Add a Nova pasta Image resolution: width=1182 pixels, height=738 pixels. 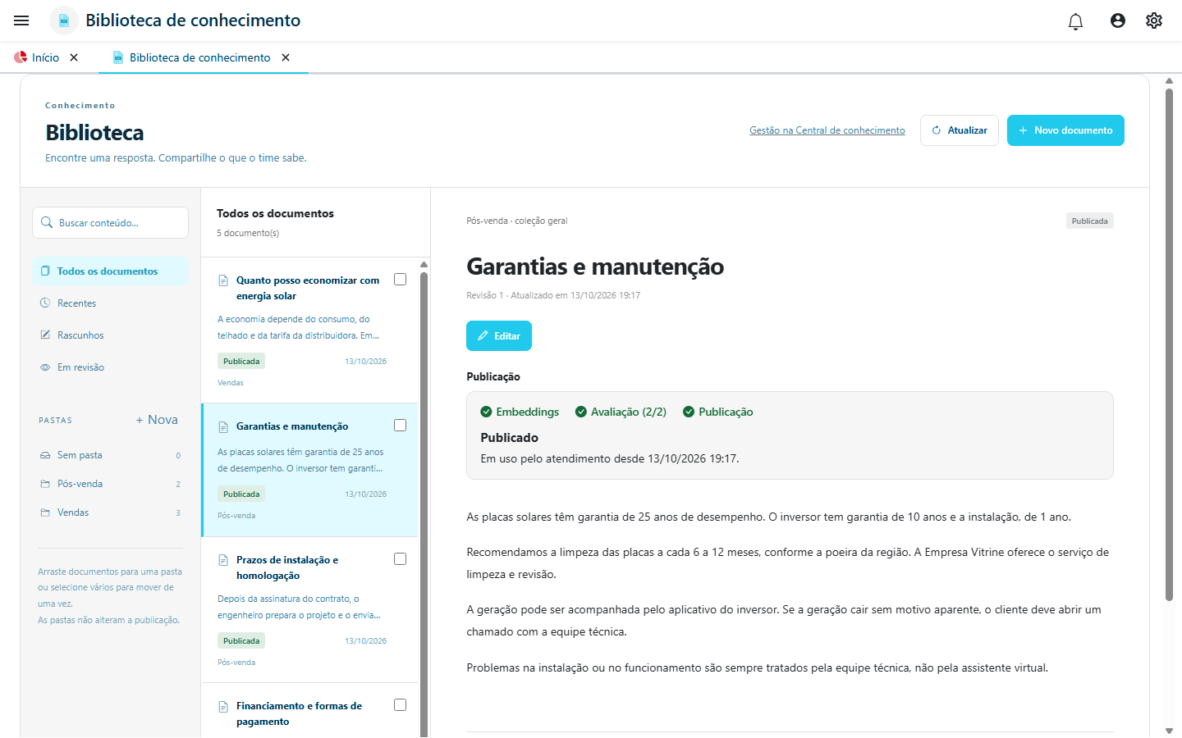coord(157,420)
